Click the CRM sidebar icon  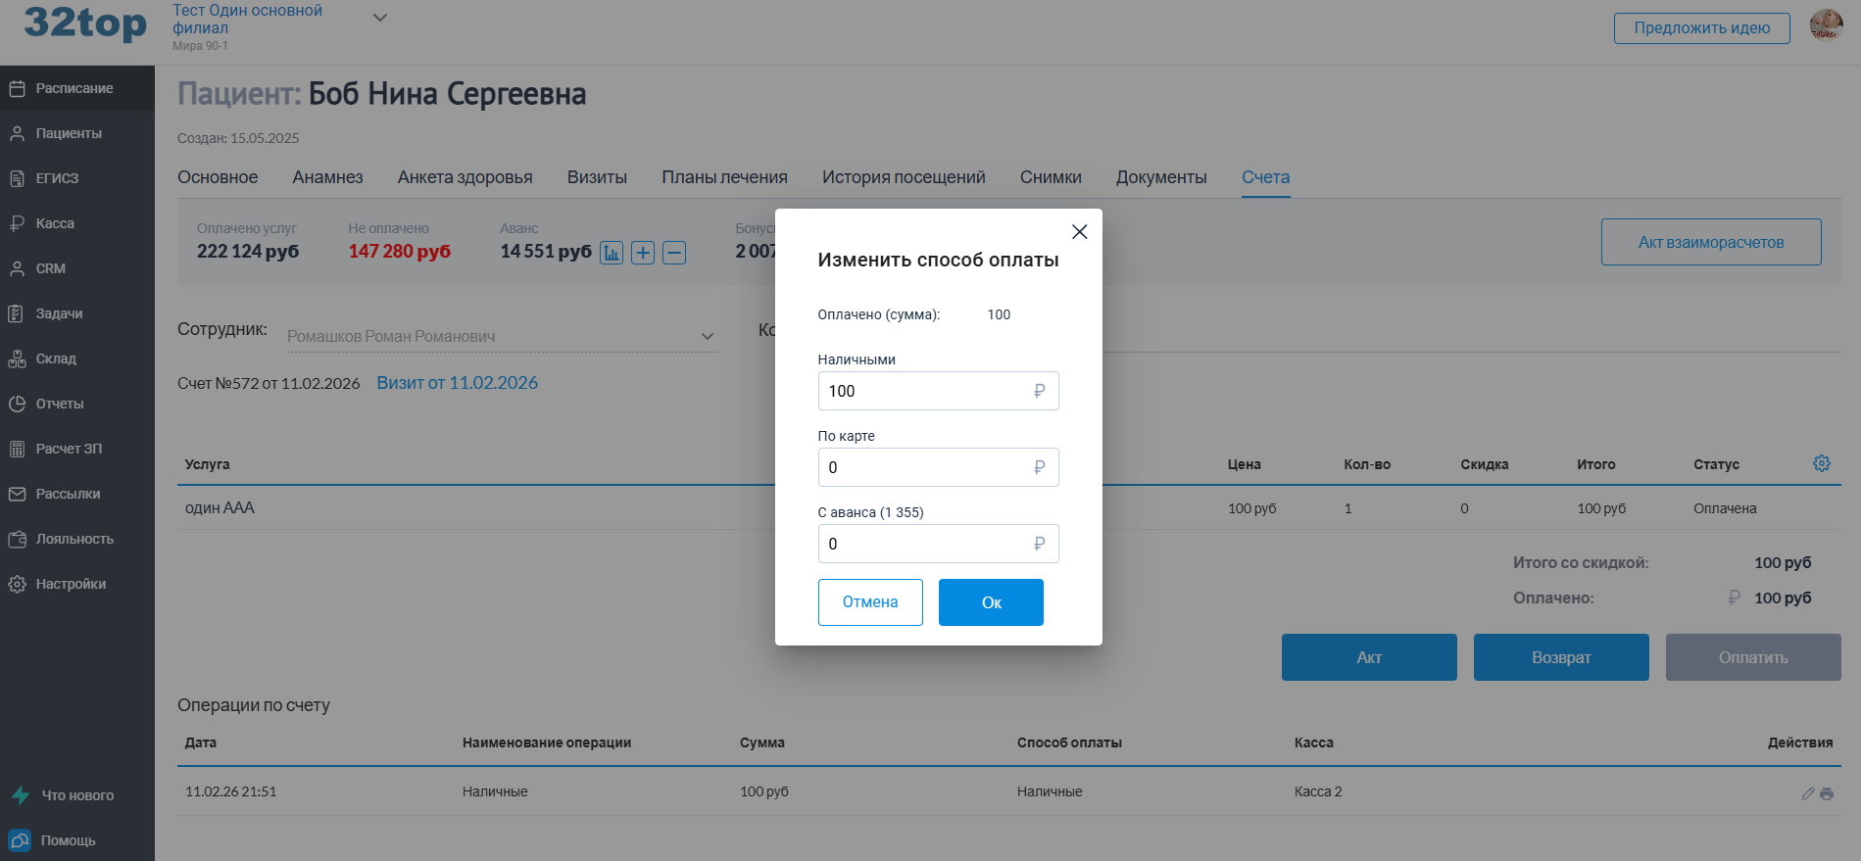click(17, 268)
